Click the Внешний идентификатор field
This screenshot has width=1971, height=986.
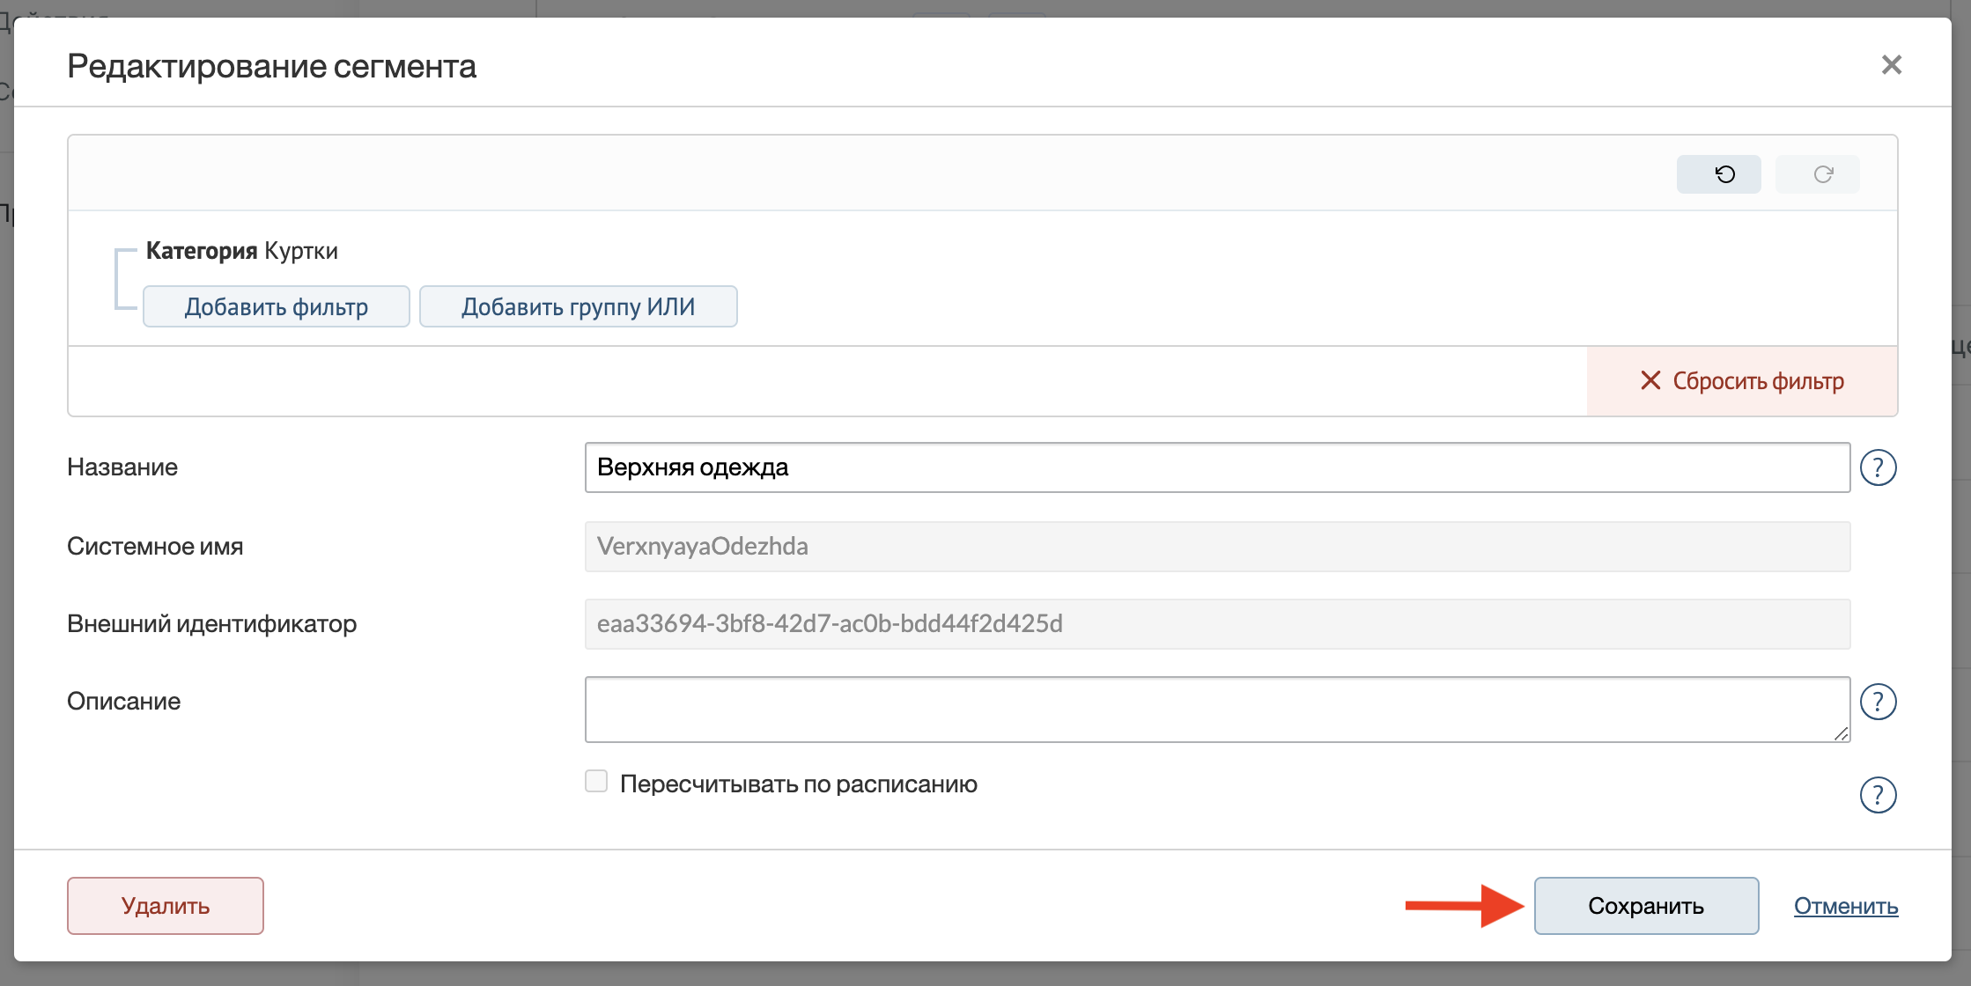1217,624
